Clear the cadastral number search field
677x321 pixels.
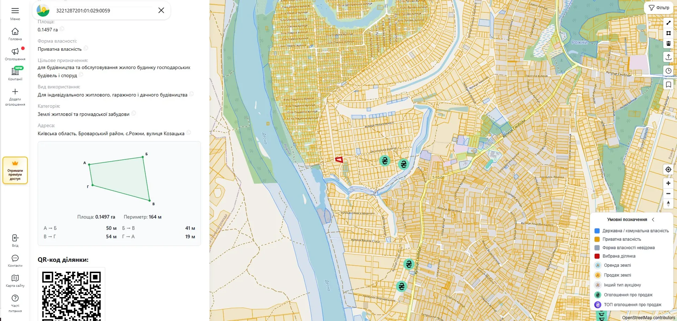pyautogui.click(x=161, y=11)
